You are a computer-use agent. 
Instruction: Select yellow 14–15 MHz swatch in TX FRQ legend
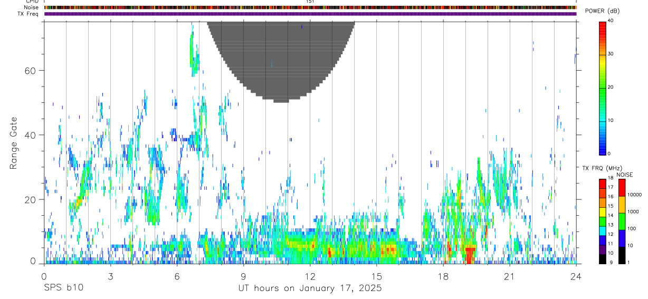click(x=603, y=212)
